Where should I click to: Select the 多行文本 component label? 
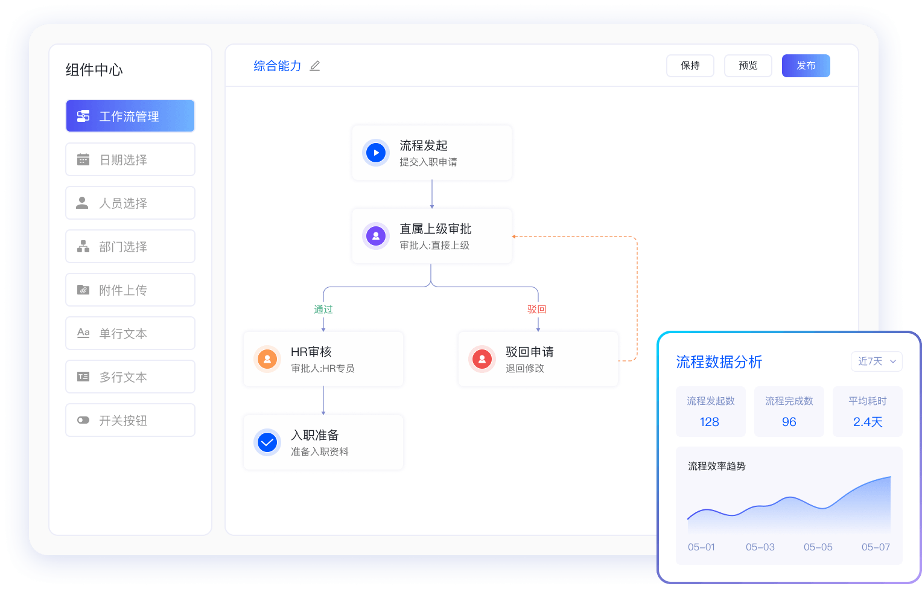click(123, 377)
